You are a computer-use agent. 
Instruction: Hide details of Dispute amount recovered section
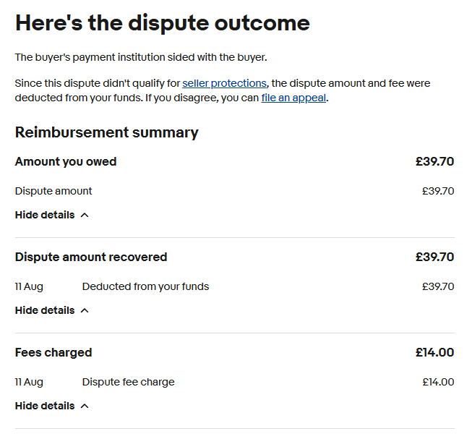tap(45, 310)
